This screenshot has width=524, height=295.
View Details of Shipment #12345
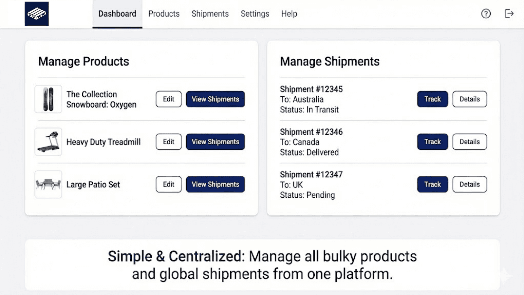coord(470,99)
